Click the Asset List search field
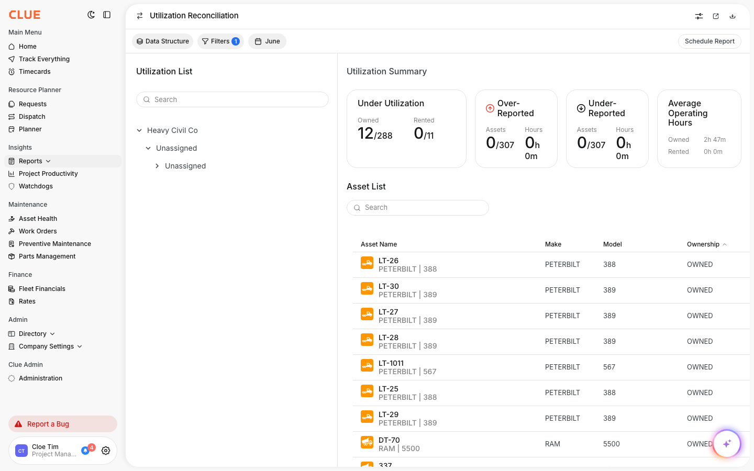 point(418,208)
